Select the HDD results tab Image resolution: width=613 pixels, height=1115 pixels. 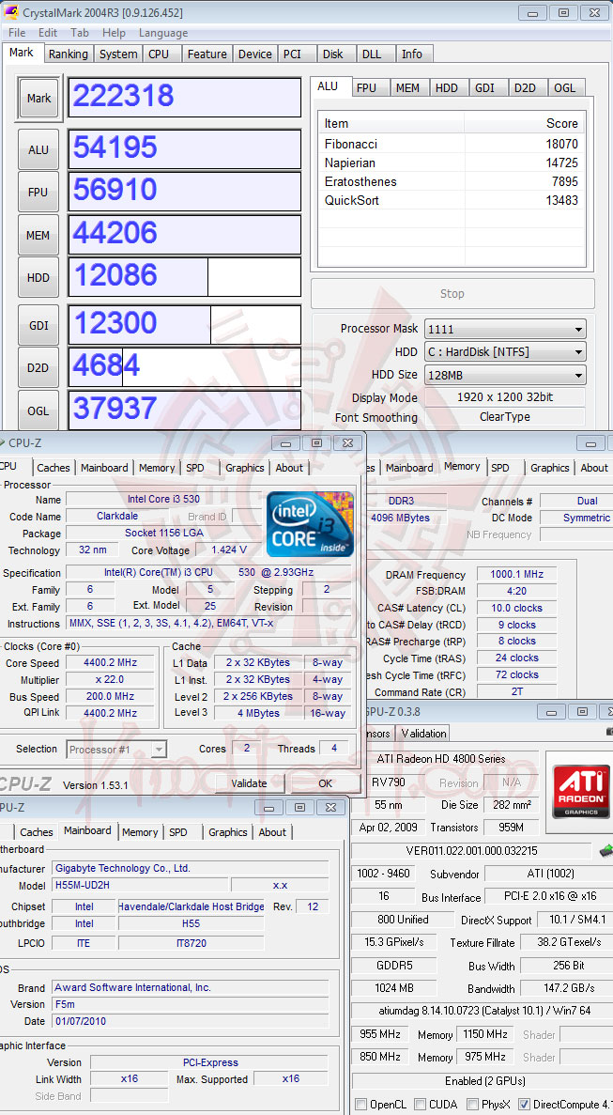[447, 88]
